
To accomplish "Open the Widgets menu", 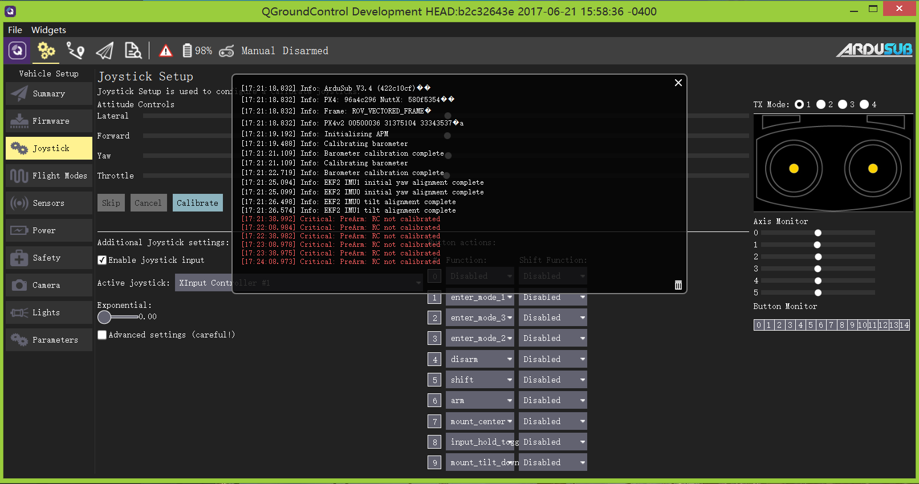I will 48,30.
